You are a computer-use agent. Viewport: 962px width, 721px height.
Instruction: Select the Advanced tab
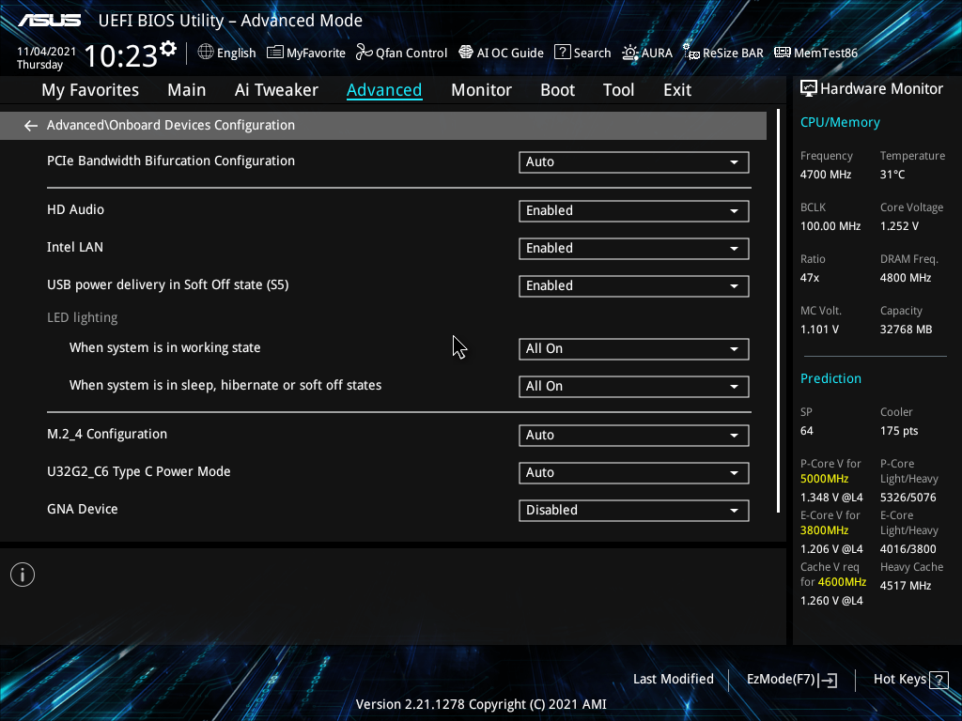point(384,90)
